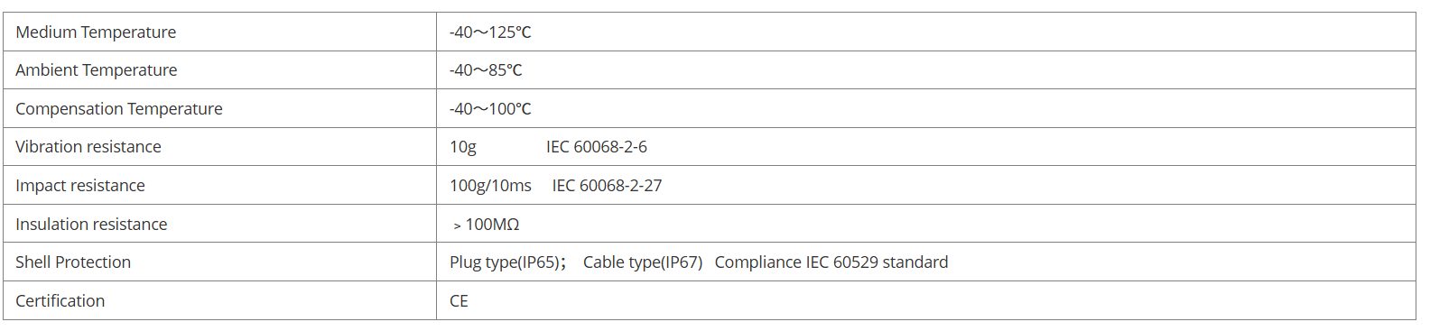Click the Plug type(IP65) text
Image resolution: width=1430 pixels, height=331 pixels.
[x=505, y=262]
